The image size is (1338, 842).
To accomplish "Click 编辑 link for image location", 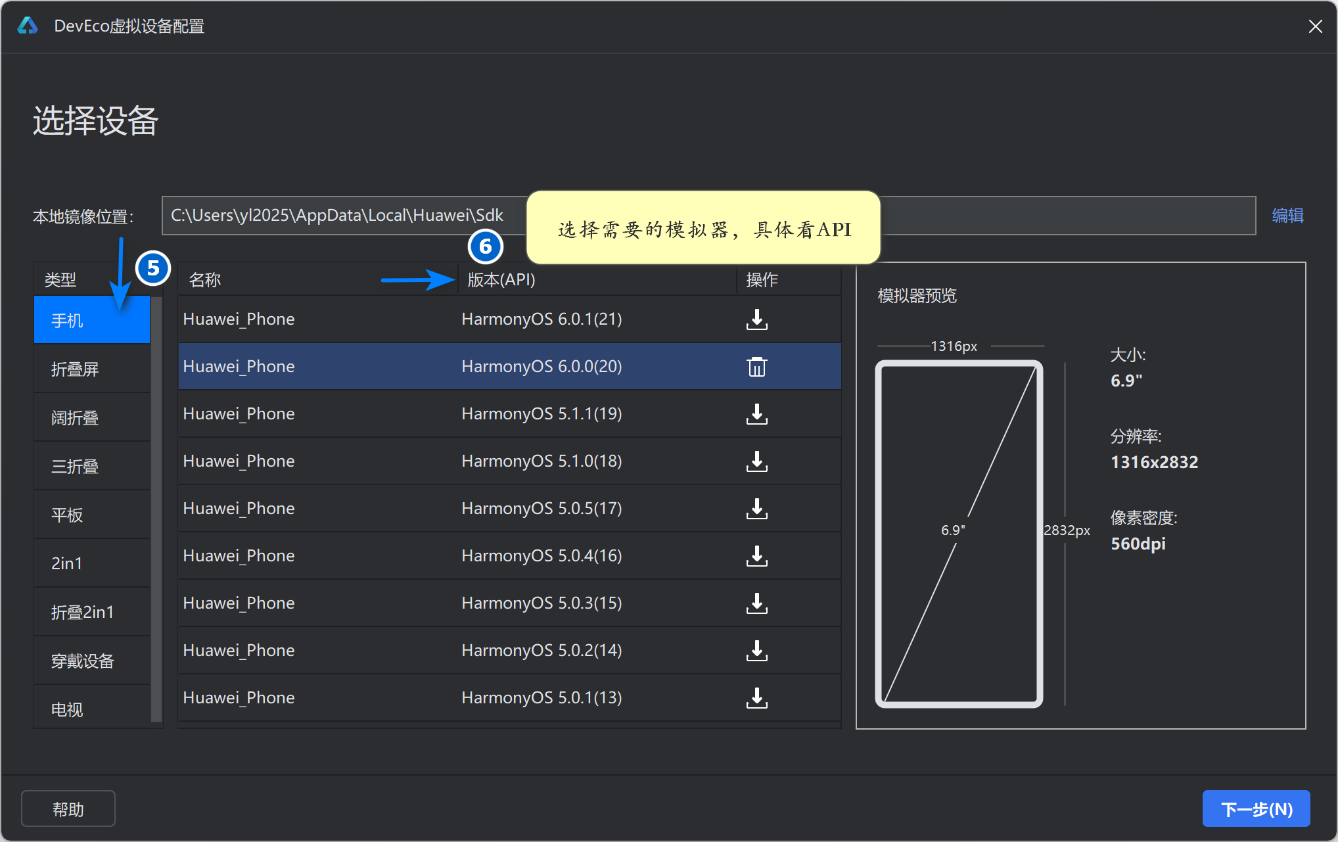I will point(1287,216).
